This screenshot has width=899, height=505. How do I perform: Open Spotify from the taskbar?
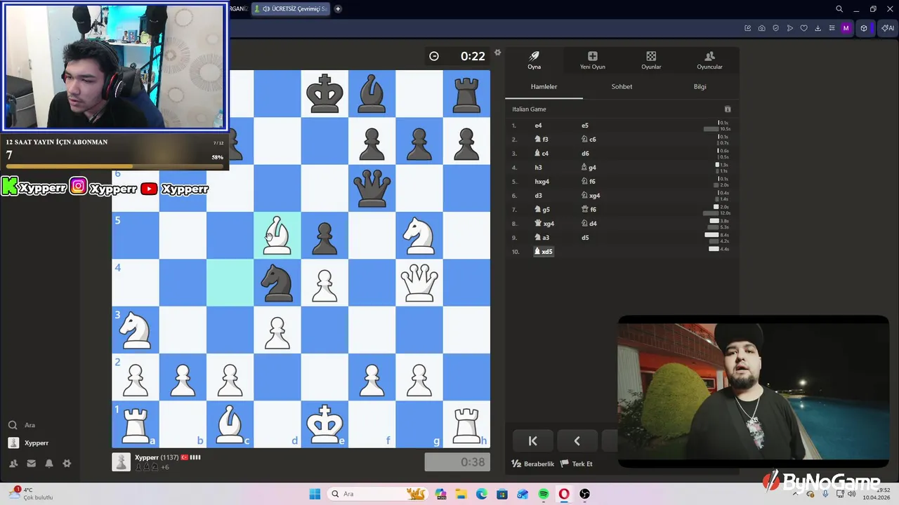pyautogui.click(x=544, y=494)
